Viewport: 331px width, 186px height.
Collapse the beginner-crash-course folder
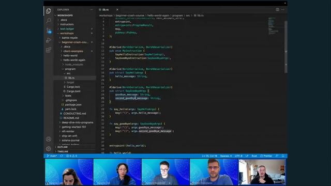point(74,42)
